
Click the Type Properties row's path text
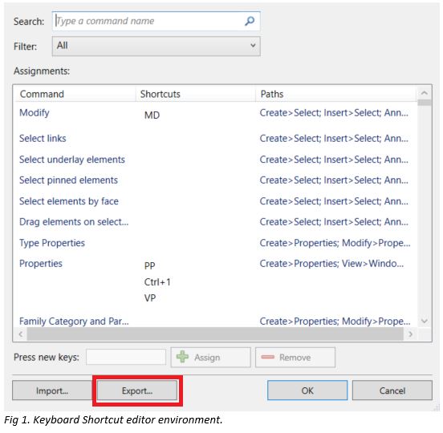(x=335, y=243)
